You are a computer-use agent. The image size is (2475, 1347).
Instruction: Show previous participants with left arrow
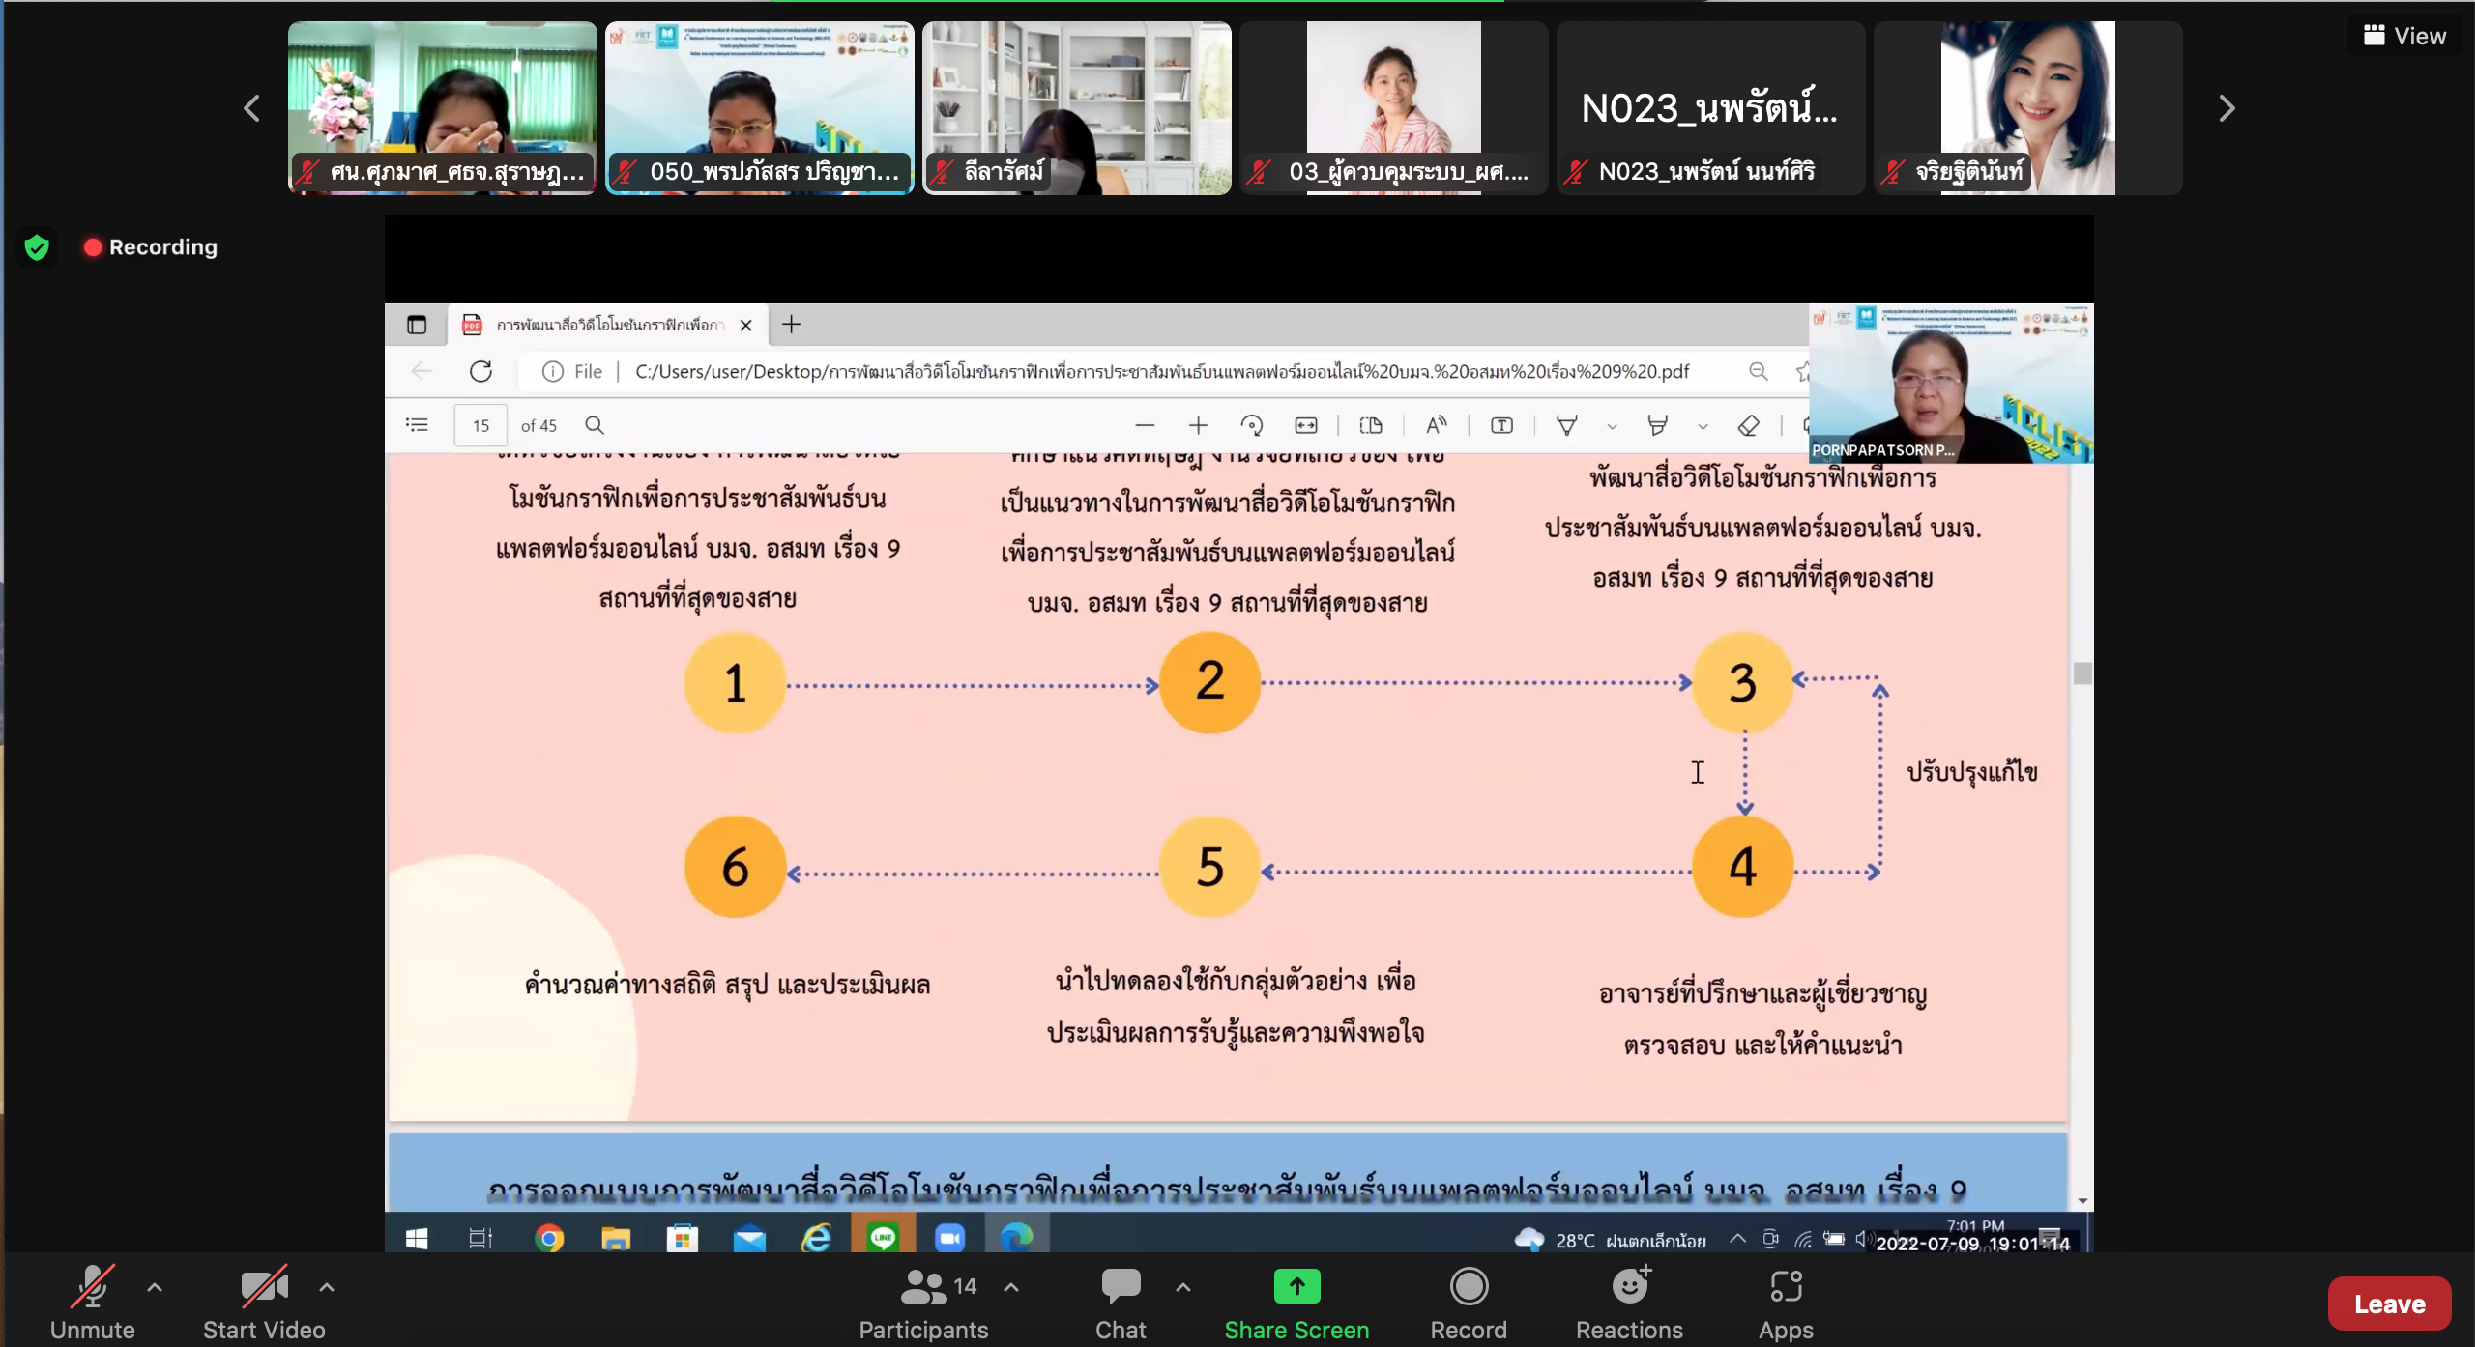click(252, 108)
